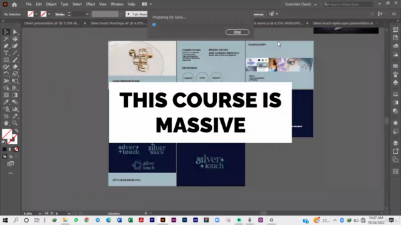Select the Artboard tool
This screenshot has height=225, width=401.
click(6, 116)
